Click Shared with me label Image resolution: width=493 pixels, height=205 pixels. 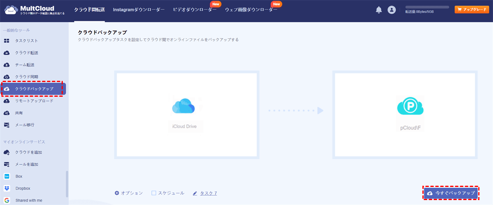(x=29, y=200)
